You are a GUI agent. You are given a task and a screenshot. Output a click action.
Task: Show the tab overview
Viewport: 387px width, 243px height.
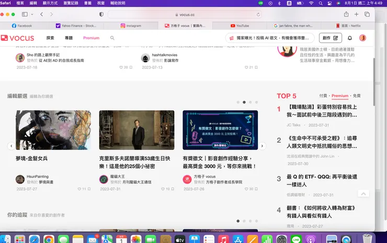pyautogui.click(x=367, y=14)
